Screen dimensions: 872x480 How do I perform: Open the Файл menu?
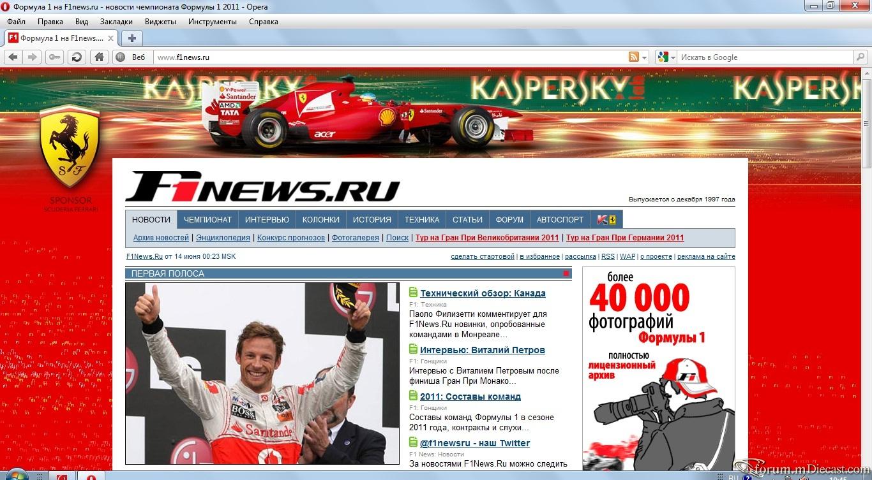pos(17,22)
